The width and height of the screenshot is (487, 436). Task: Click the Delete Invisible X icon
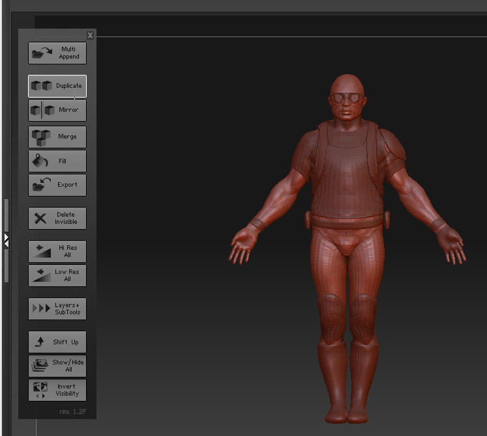pos(40,218)
